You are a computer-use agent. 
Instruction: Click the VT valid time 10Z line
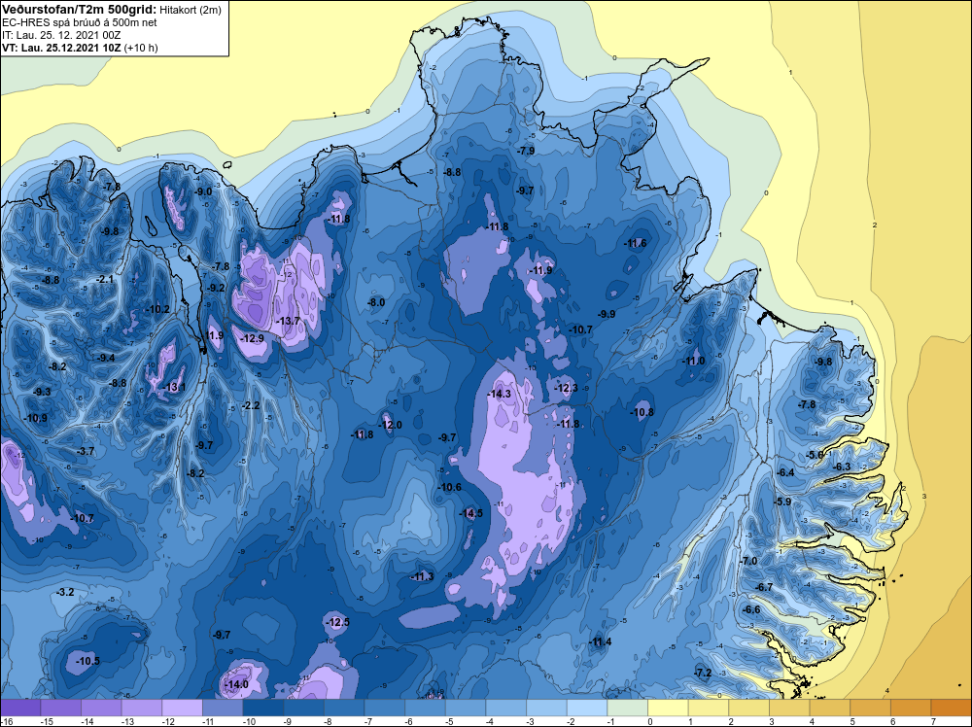(x=80, y=47)
